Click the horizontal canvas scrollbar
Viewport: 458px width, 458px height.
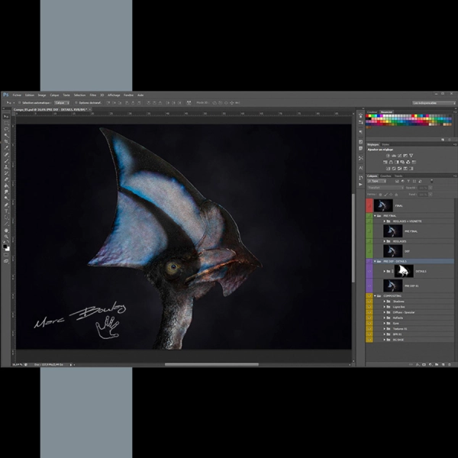211,365
